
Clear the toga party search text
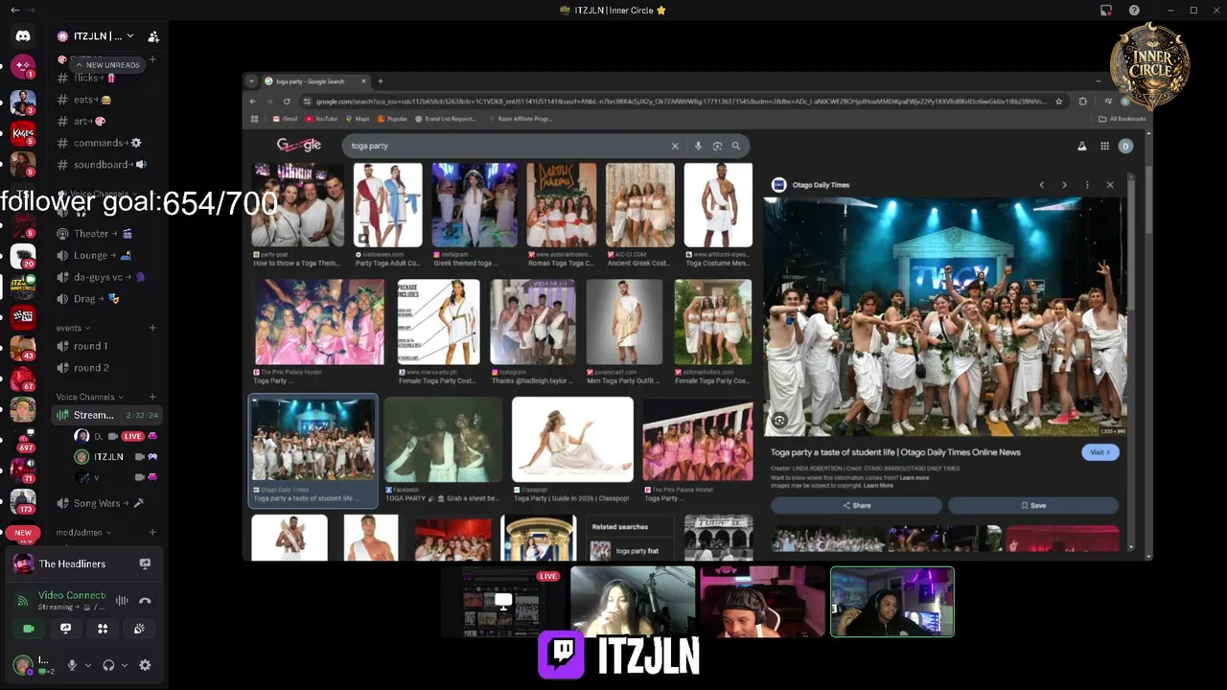675,146
